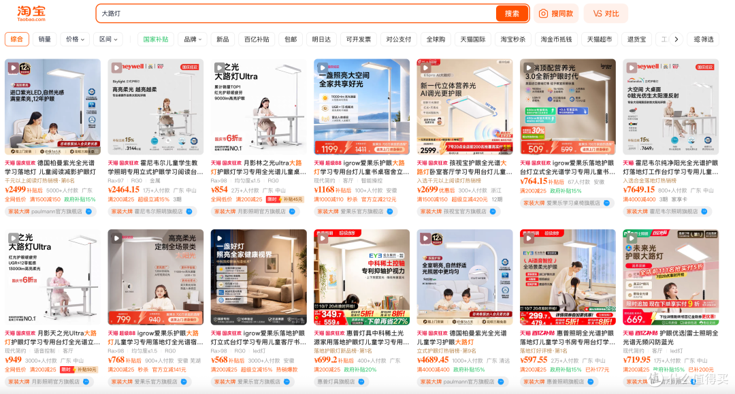The width and height of the screenshot is (735, 394).
Task: Toggle the 对公支付 filter
Action: [398, 39]
